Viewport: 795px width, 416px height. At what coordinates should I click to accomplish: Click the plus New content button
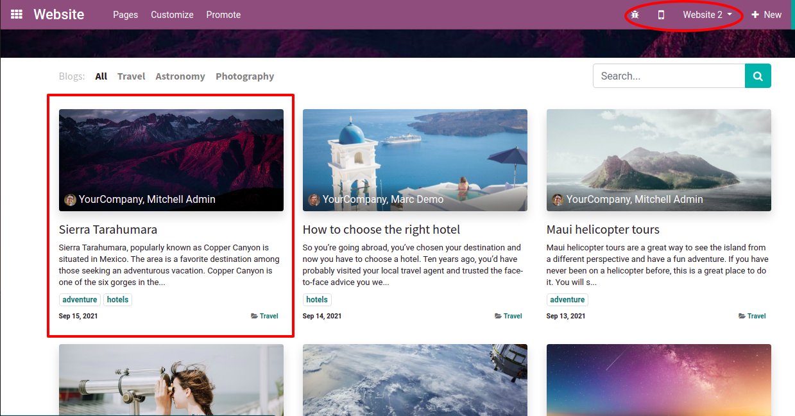click(x=766, y=15)
